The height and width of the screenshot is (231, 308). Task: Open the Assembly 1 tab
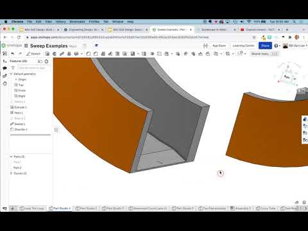click(x=241, y=208)
